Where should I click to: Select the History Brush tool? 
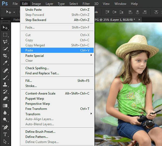click(5, 92)
